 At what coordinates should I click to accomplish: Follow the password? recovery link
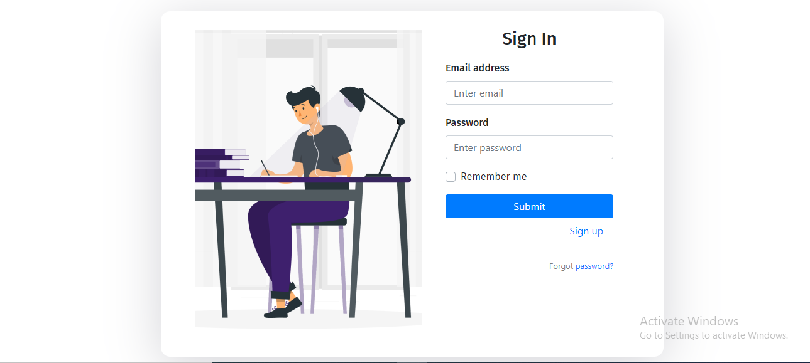tap(594, 266)
